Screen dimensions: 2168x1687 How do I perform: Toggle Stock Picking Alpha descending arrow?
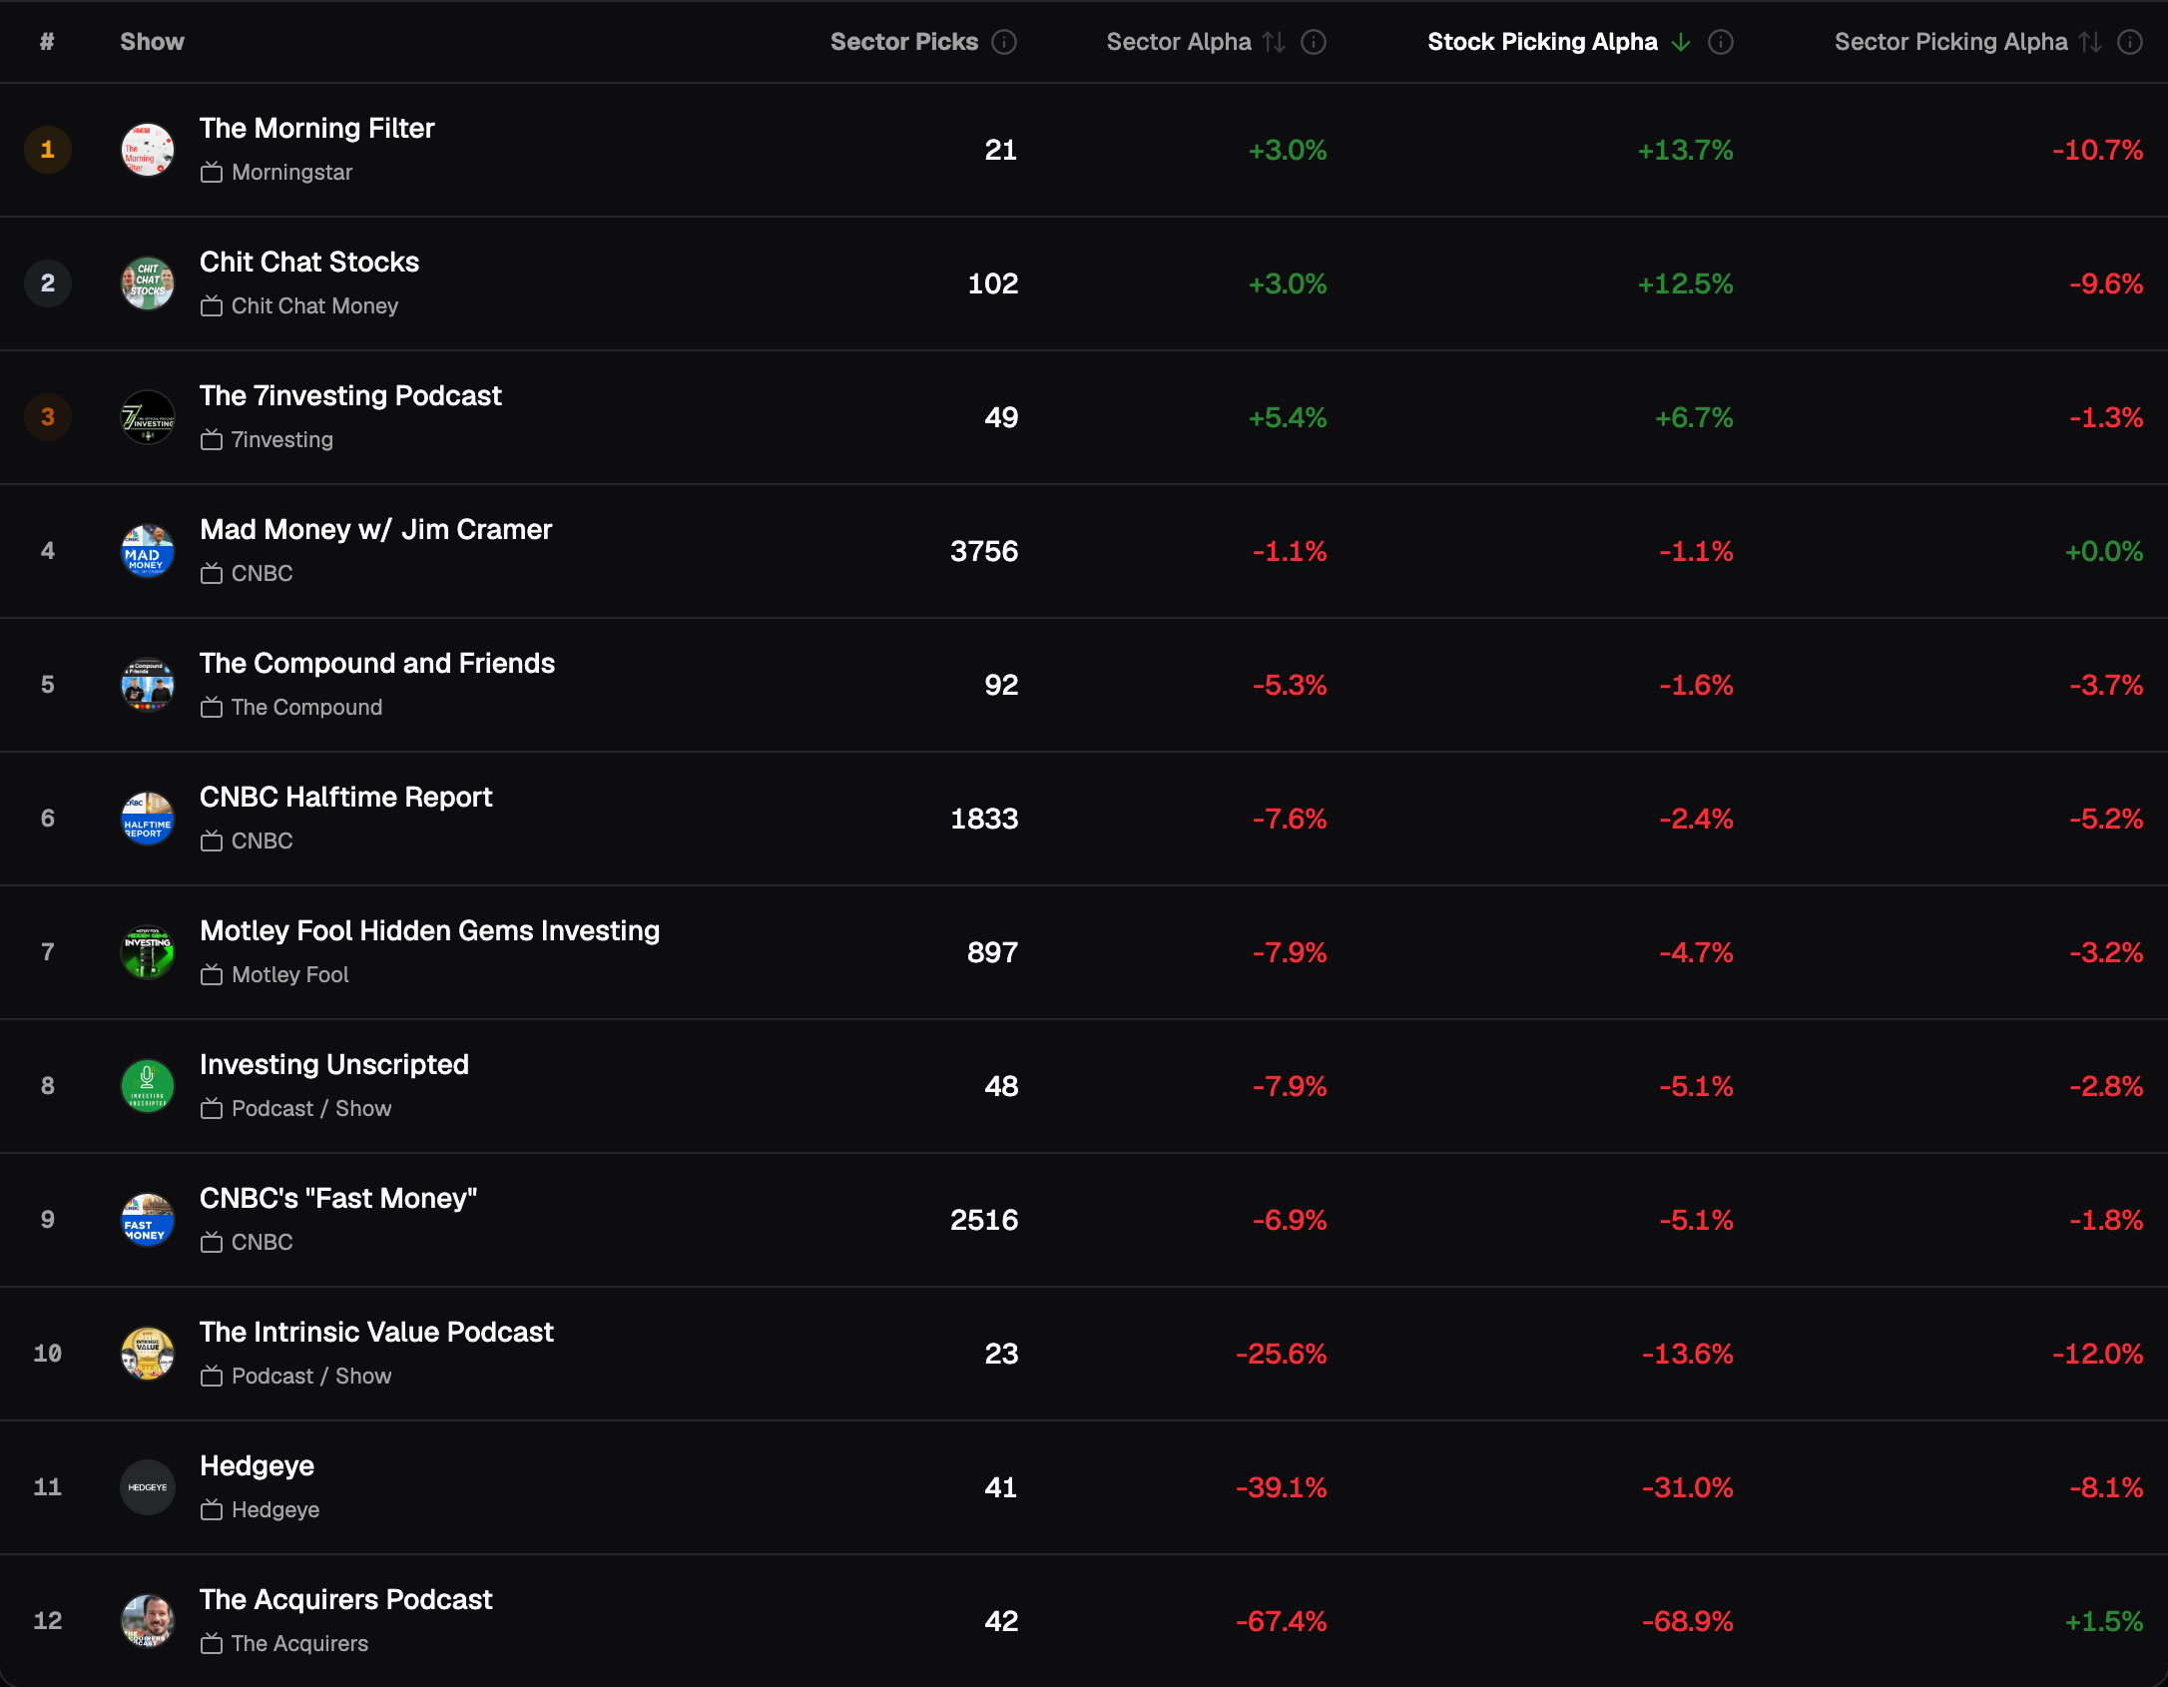[x=1681, y=42]
